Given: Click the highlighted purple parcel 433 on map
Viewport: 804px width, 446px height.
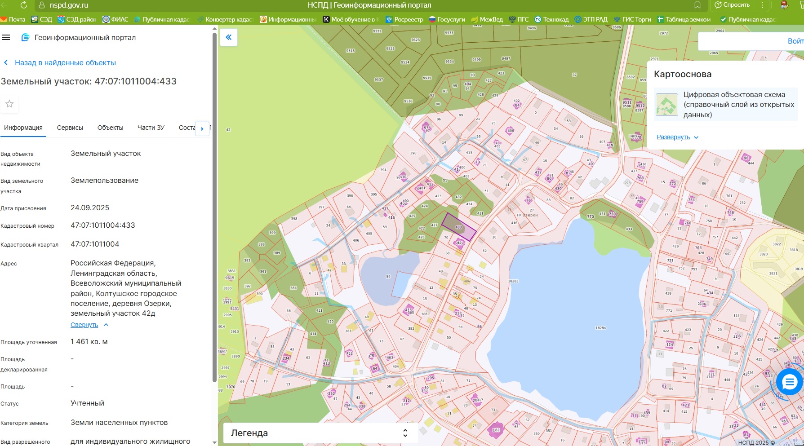Looking at the screenshot, I should (458, 227).
